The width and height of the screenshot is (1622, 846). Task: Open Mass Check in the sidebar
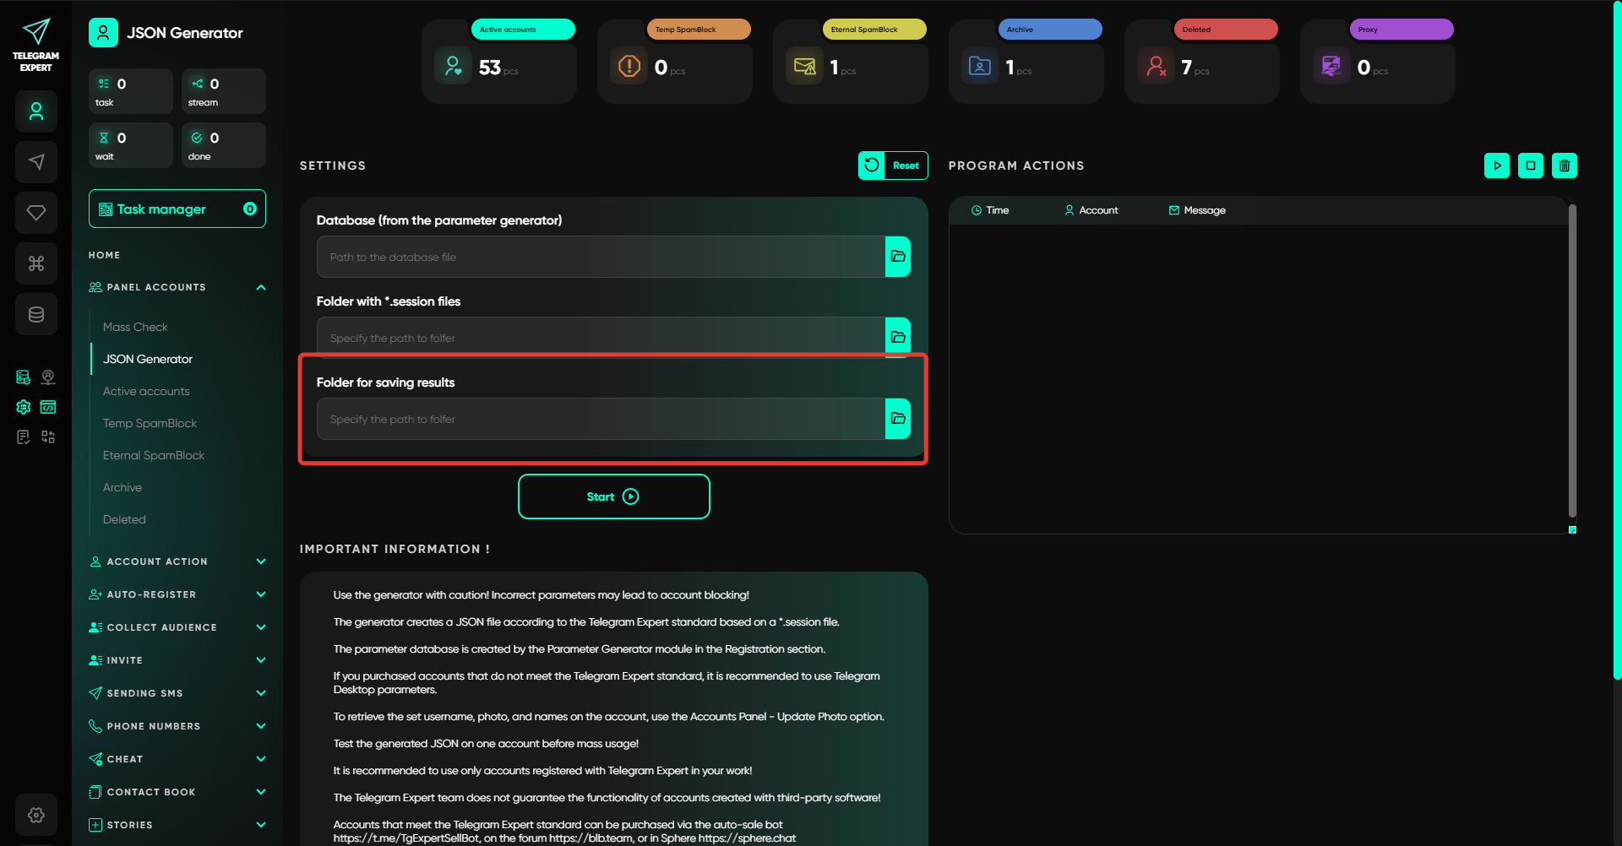pyautogui.click(x=135, y=327)
